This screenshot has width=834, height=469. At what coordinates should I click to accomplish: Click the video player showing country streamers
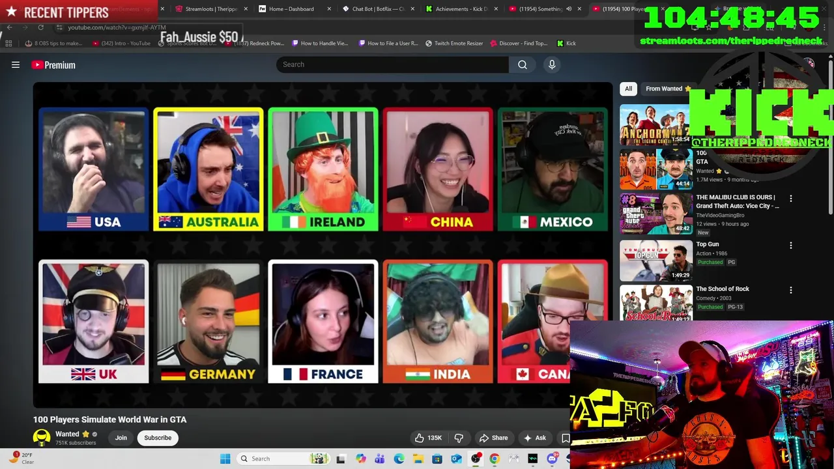(x=323, y=245)
